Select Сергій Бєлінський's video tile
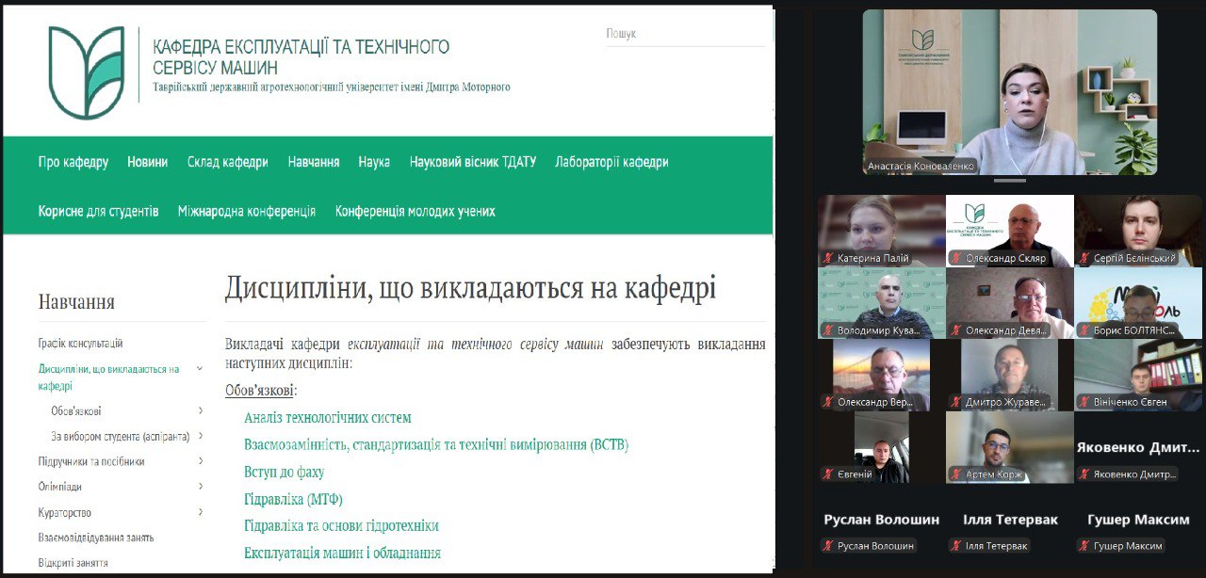The width and height of the screenshot is (1206, 578). tap(1138, 231)
